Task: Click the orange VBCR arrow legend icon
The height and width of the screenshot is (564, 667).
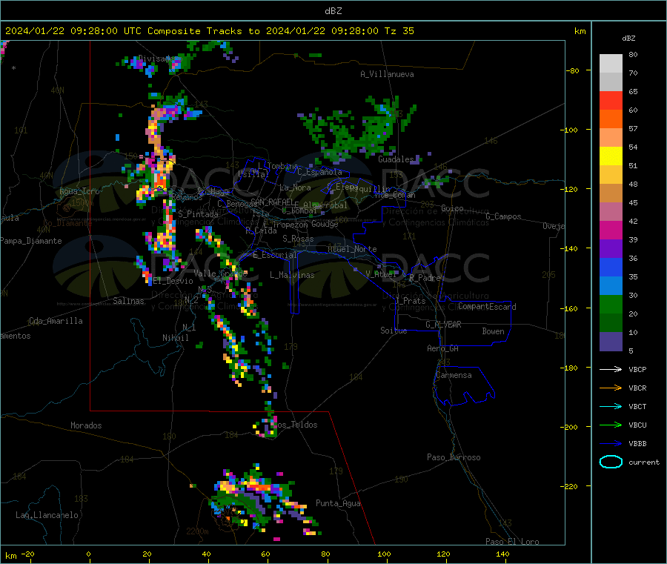Action: tap(611, 388)
